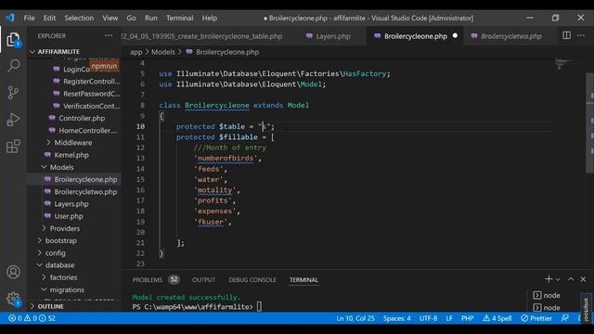Switch to the Debug Console panel tab
This screenshot has width=594, height=334.
pos(252,280)
